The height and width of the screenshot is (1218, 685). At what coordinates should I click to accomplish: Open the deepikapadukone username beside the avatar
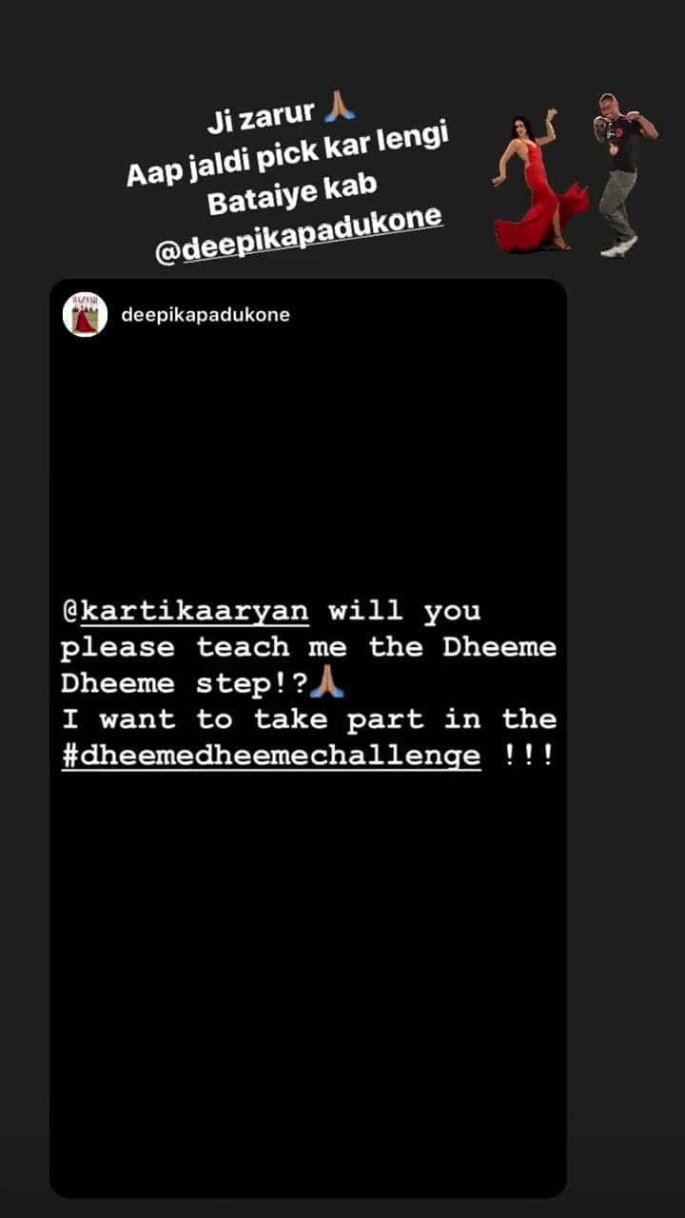(205, 314)
